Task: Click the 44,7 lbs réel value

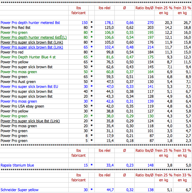Action: [x=110, y=190]
